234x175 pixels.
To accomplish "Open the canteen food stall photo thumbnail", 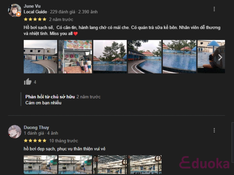I will coord(75,57).
